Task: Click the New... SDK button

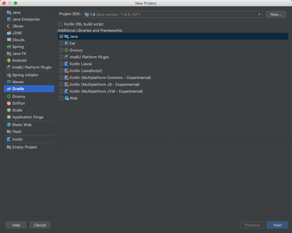Action: pos(276,14)
